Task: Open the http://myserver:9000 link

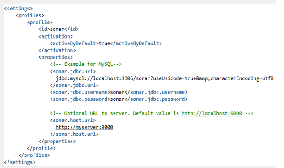Action: 84,127
